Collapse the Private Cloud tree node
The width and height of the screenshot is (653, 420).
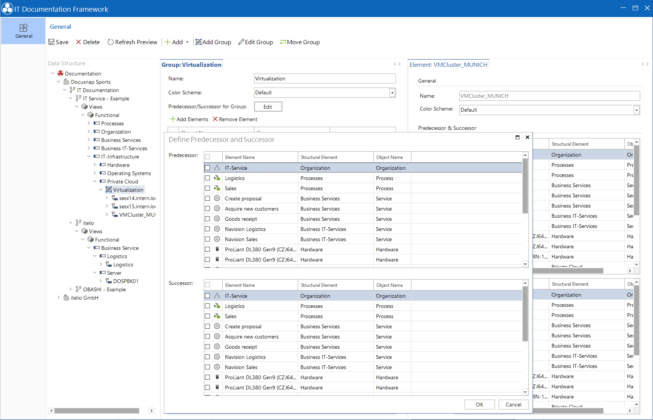(x=95, y=182)
